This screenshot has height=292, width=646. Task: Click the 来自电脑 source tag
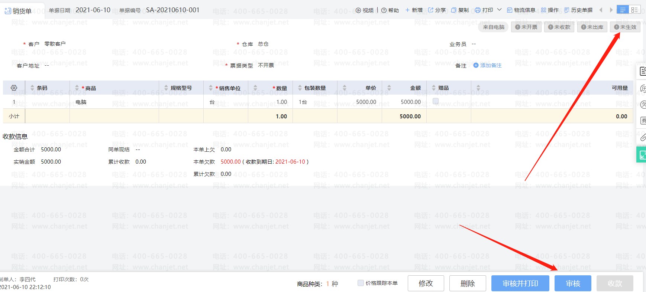coord(494,27)
